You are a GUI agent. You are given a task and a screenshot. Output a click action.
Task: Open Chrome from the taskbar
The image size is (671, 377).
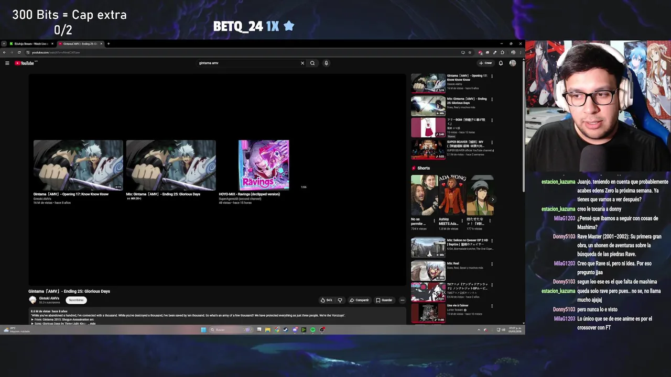[277, 330]
